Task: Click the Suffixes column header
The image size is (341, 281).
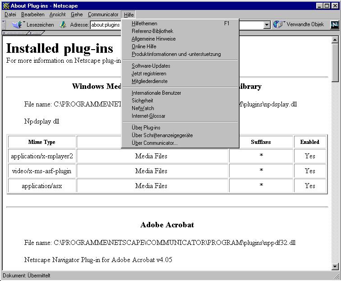Action: [x=261, y=142]
